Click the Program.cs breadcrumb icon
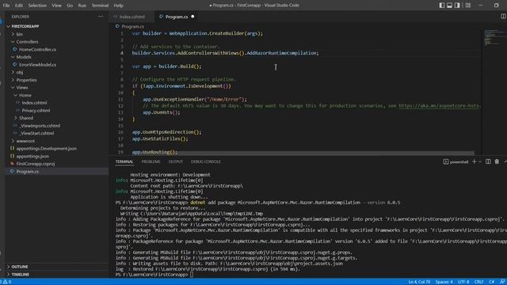 (x=117, y=26)
